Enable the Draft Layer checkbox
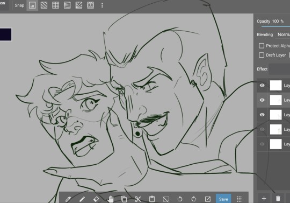290x203 pixels. click(x=262, y=55)
